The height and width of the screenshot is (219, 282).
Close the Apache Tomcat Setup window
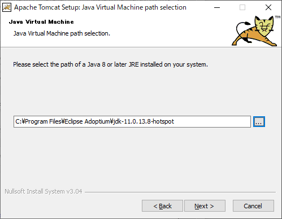(x=268, y=7)
